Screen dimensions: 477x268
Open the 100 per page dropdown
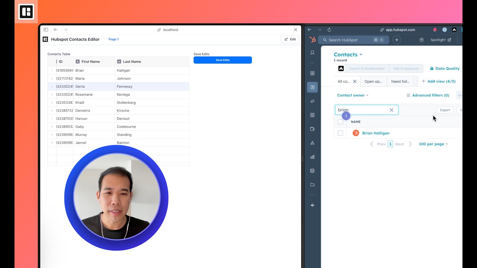pos(433,144)
